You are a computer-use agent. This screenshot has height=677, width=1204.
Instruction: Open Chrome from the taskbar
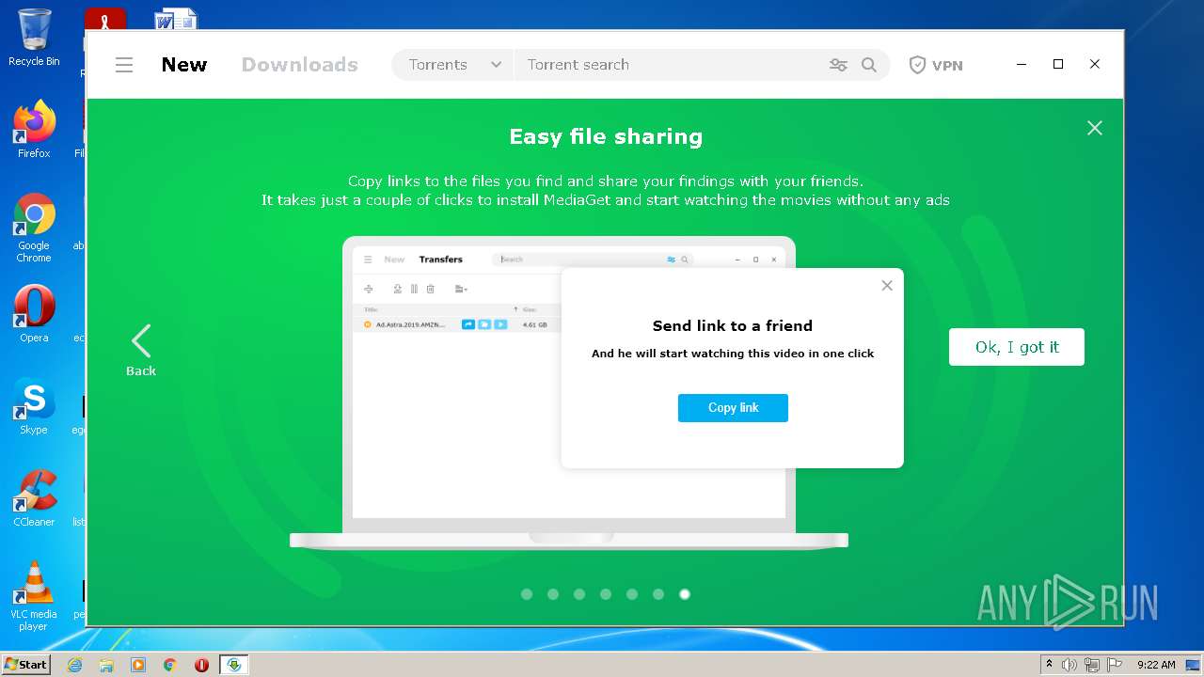(170, 665)
